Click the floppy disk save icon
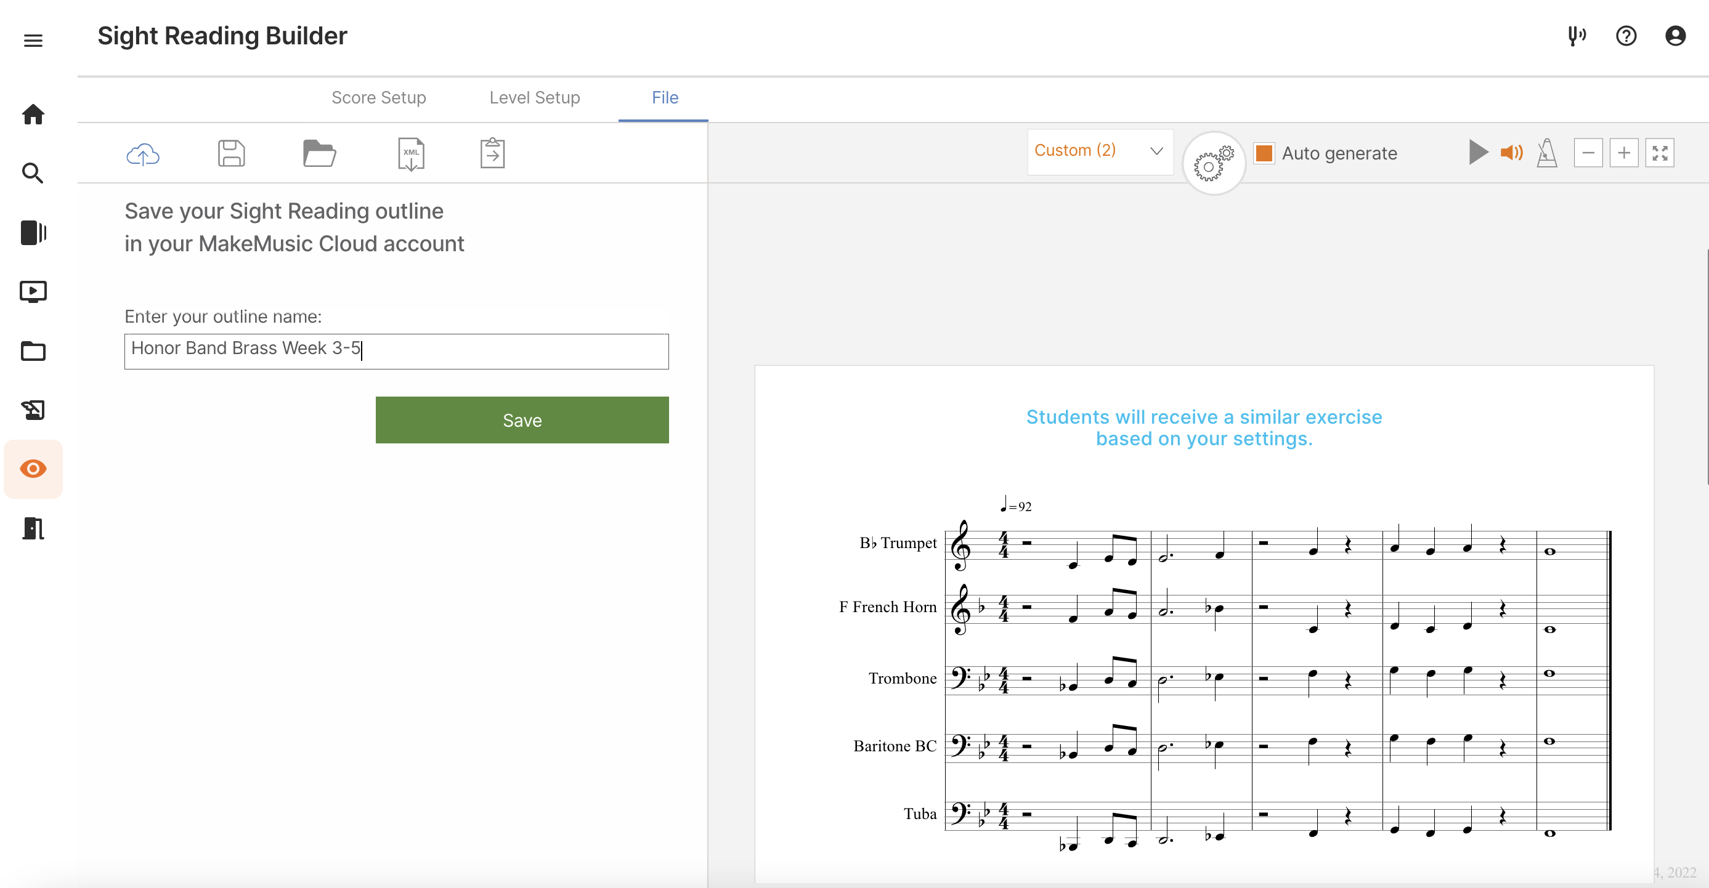 click(231, 153)
